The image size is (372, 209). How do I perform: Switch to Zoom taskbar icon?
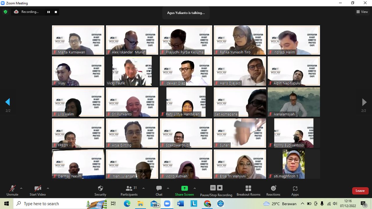(x=167, y=203)
